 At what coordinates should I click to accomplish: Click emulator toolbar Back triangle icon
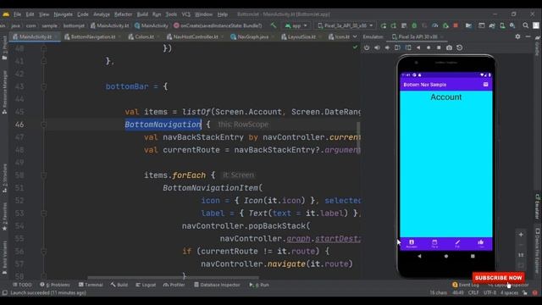(x=418, y=47)
